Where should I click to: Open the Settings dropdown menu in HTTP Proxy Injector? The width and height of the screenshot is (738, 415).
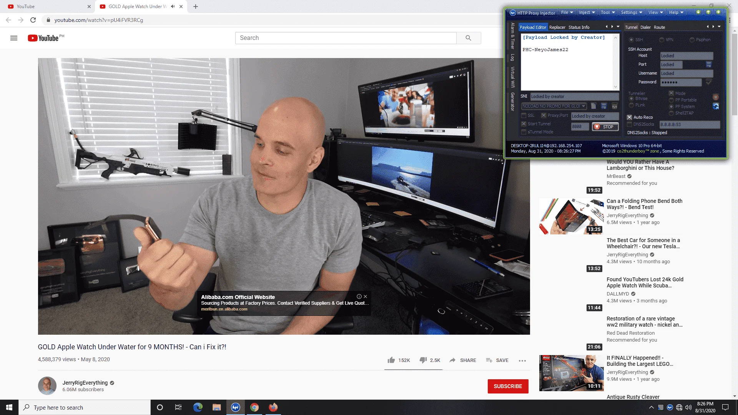pos(632,13)
